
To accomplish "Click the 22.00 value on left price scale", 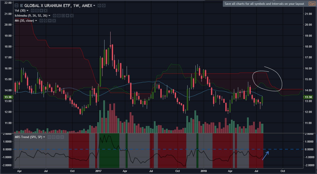I will tap(9, 3).
